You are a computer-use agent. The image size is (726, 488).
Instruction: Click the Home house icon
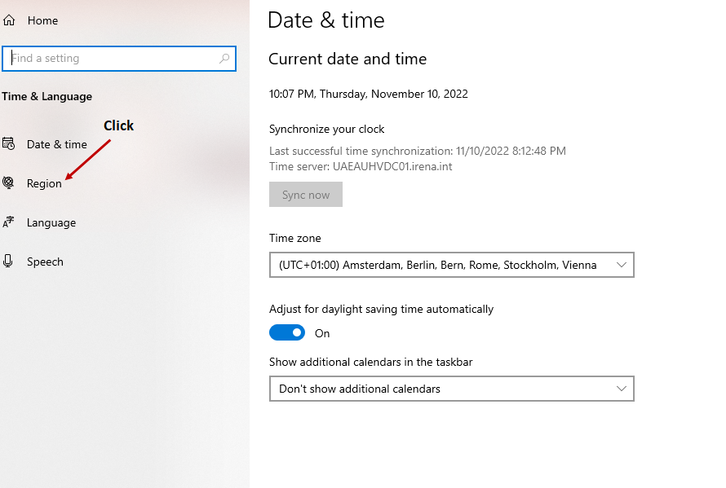9,20
